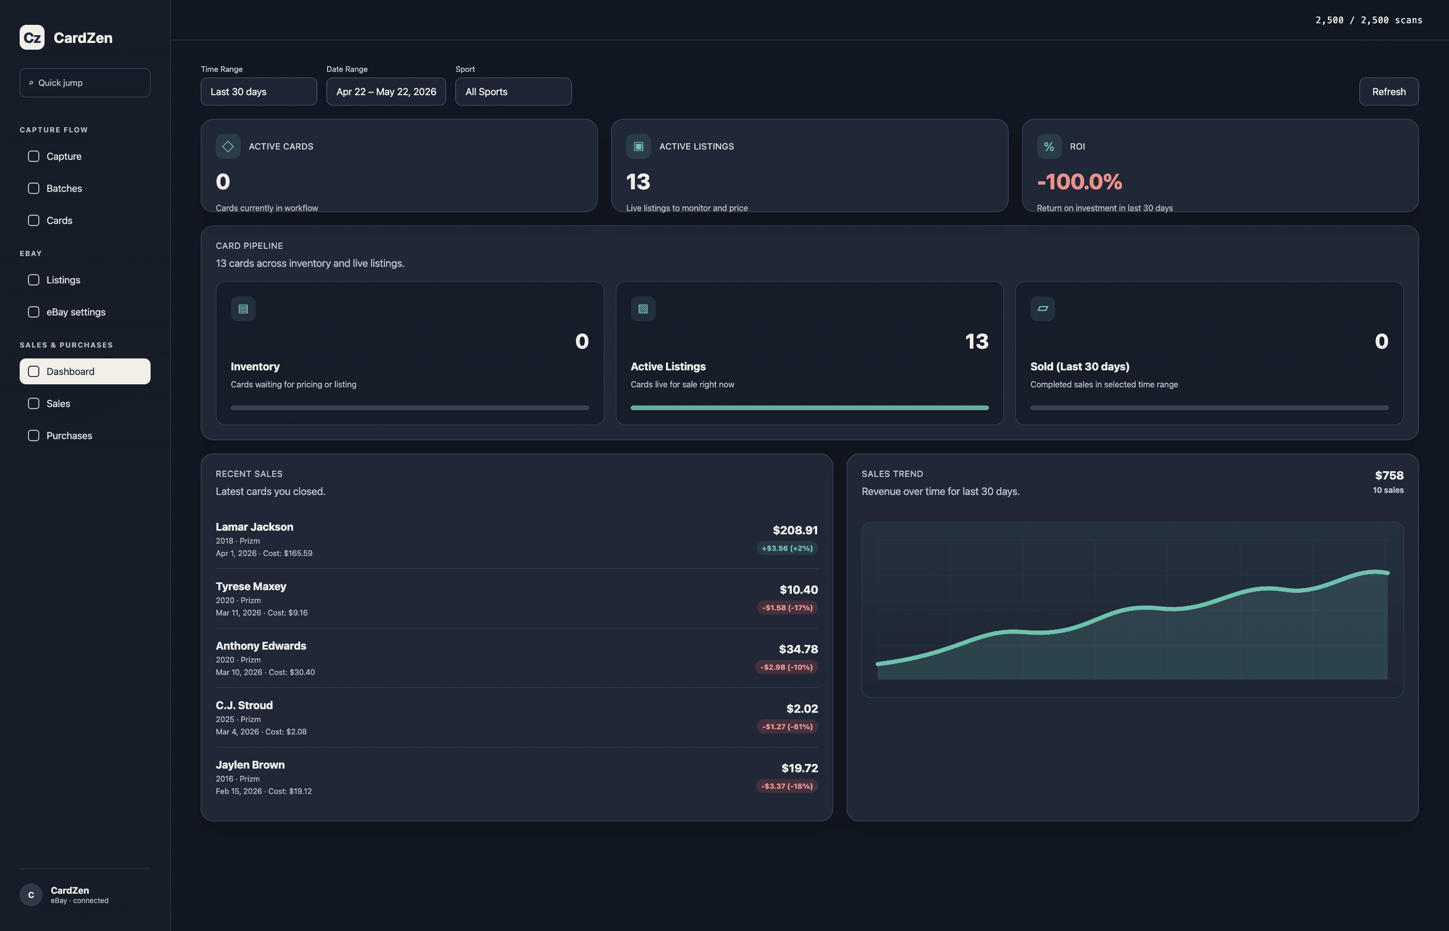
Task: Select the Dashboard menu item
Action: point(85,371)
